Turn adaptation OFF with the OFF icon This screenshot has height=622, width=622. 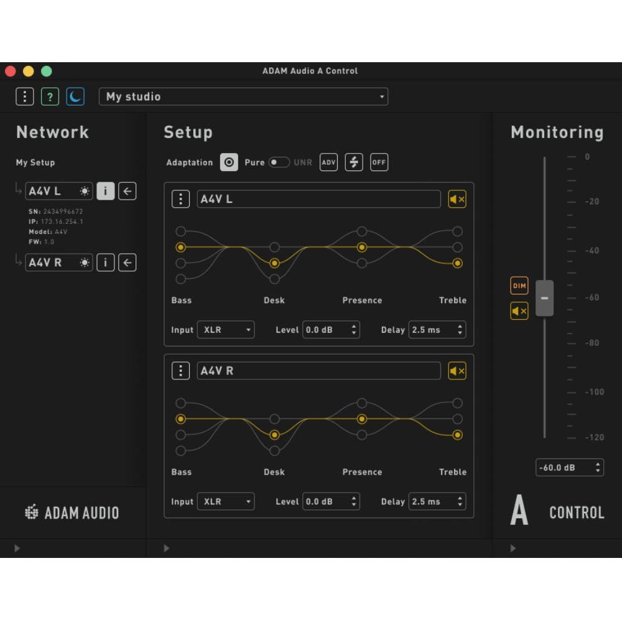pyautogui.click(x=379, y=162)
